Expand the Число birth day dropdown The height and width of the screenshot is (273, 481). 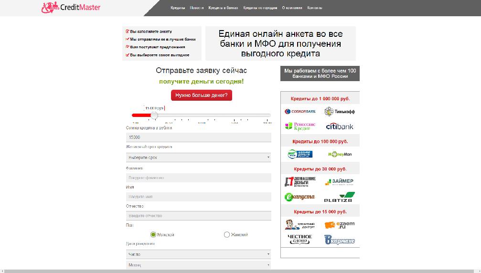(x=199, y=254)
